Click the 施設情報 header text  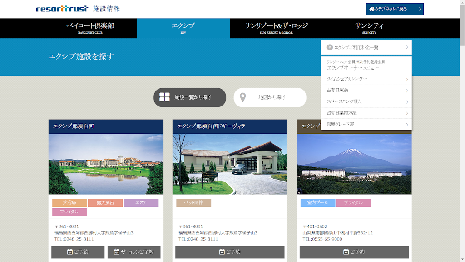(106, 9)
